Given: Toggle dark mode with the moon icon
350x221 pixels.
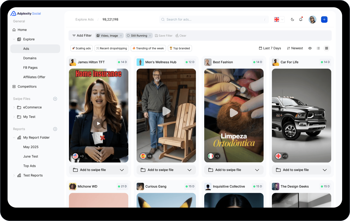Looking at the screenshot, I should [292, 19].
